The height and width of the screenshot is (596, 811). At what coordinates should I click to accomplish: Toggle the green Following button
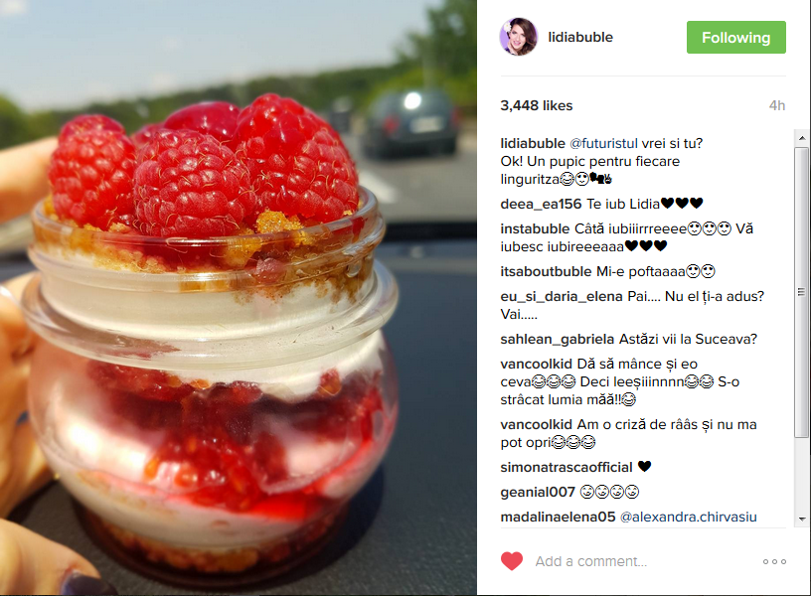coord(736,37)
